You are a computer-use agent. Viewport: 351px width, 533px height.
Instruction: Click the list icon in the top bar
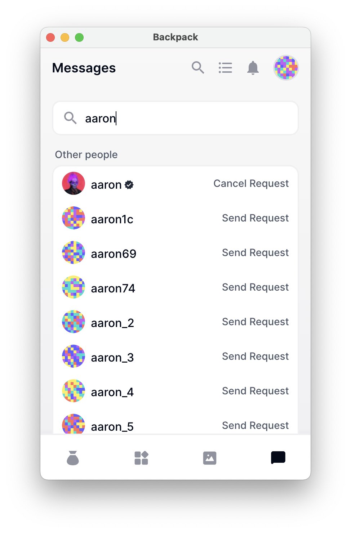[226, 67]
